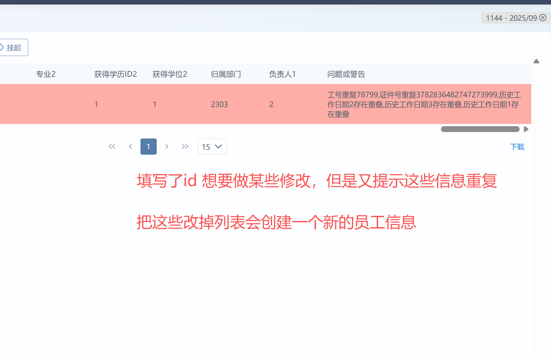Screen dimensions: 551x354
Task: Click the 获得学历ID2 column header
Action: [x=116, y=74]
